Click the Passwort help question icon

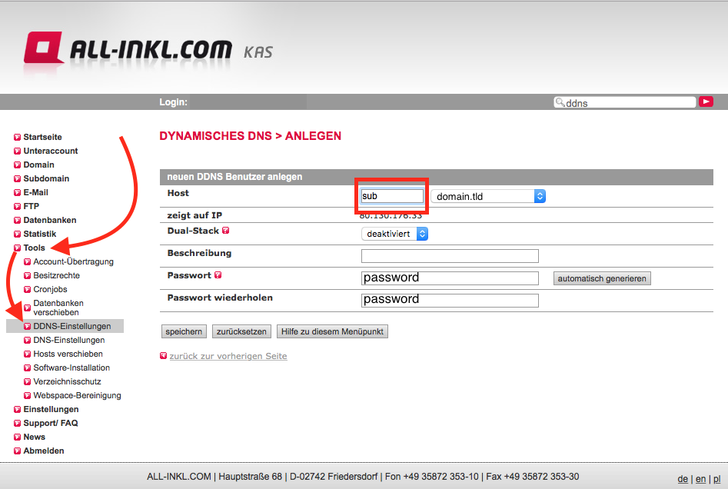click(218, 275)
